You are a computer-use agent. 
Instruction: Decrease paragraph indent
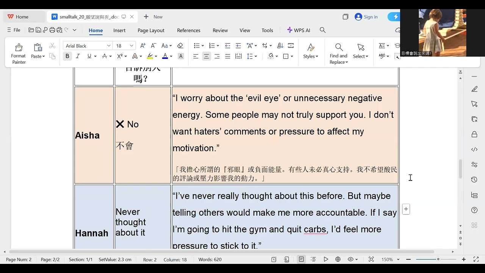227,45
